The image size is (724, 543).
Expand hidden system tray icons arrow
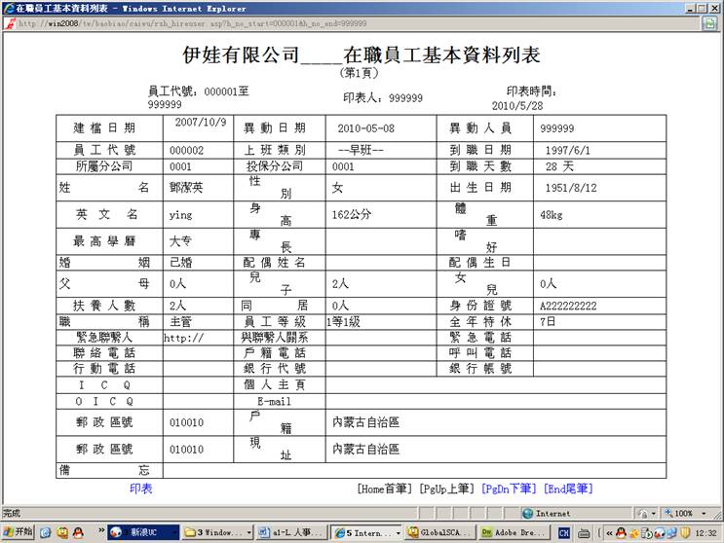611,532
